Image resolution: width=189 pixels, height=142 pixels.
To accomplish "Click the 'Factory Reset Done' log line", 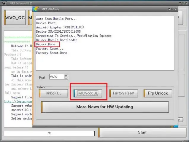I will (51, 53).
